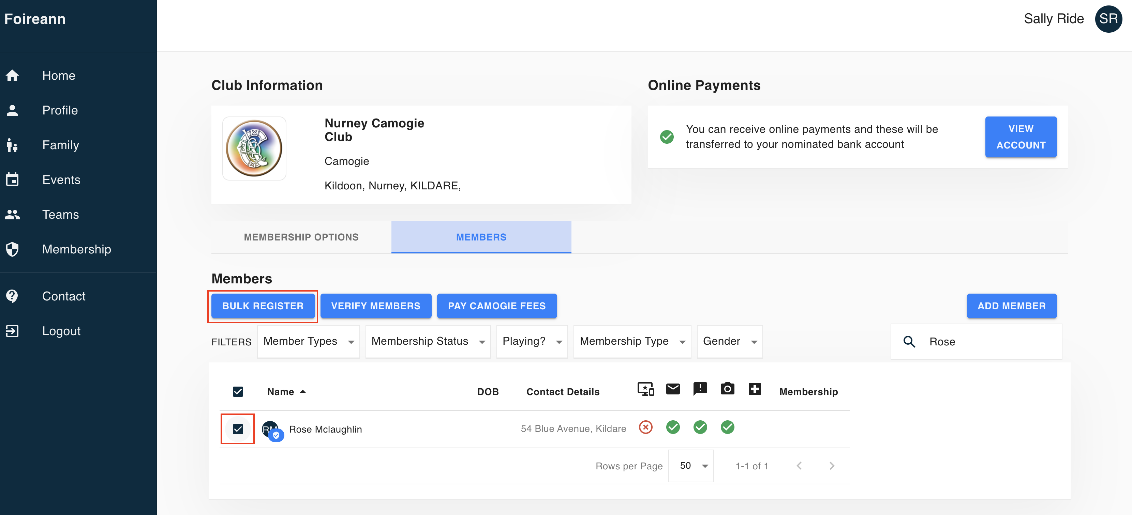
Task: Click Pay Camogie Fees button
Action: 497,306
